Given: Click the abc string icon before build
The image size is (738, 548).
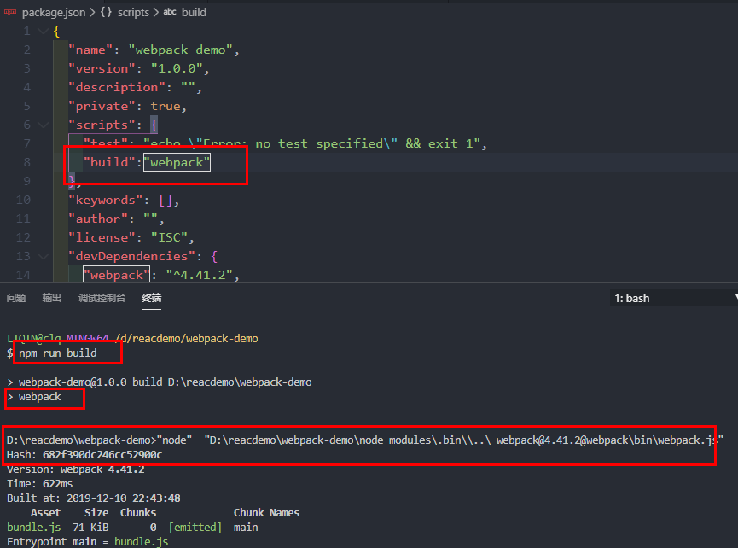Looking at the screenshot, I should coord(170,12).
